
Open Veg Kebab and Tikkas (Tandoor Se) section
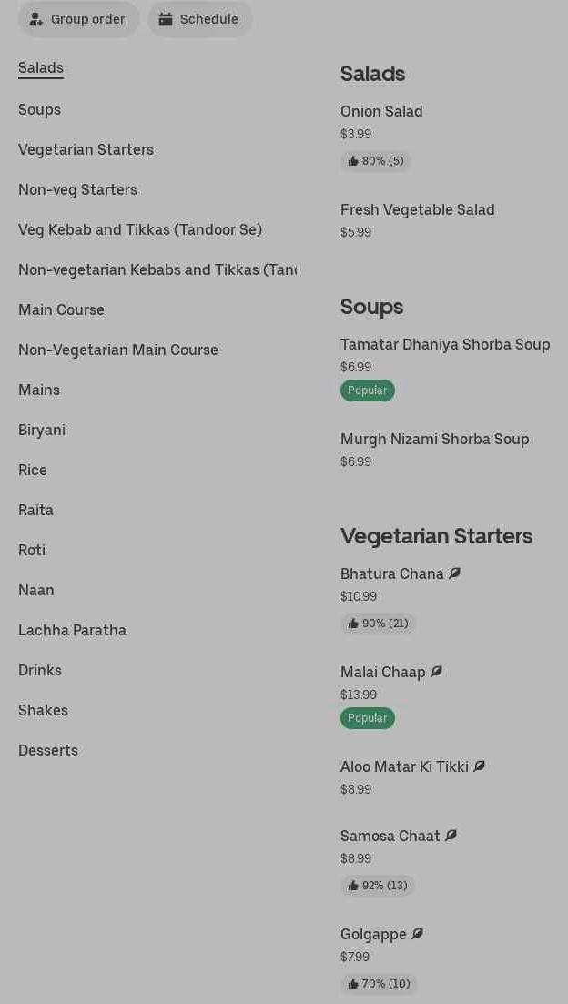click(140, 229)
